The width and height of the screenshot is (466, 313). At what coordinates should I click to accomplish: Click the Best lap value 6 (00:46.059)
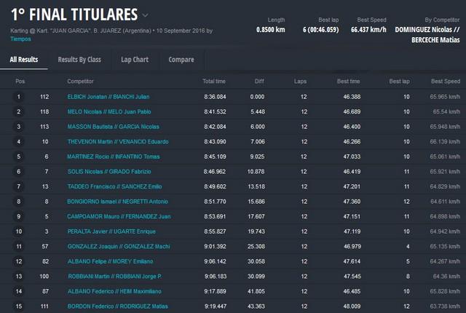click(320, 30)
